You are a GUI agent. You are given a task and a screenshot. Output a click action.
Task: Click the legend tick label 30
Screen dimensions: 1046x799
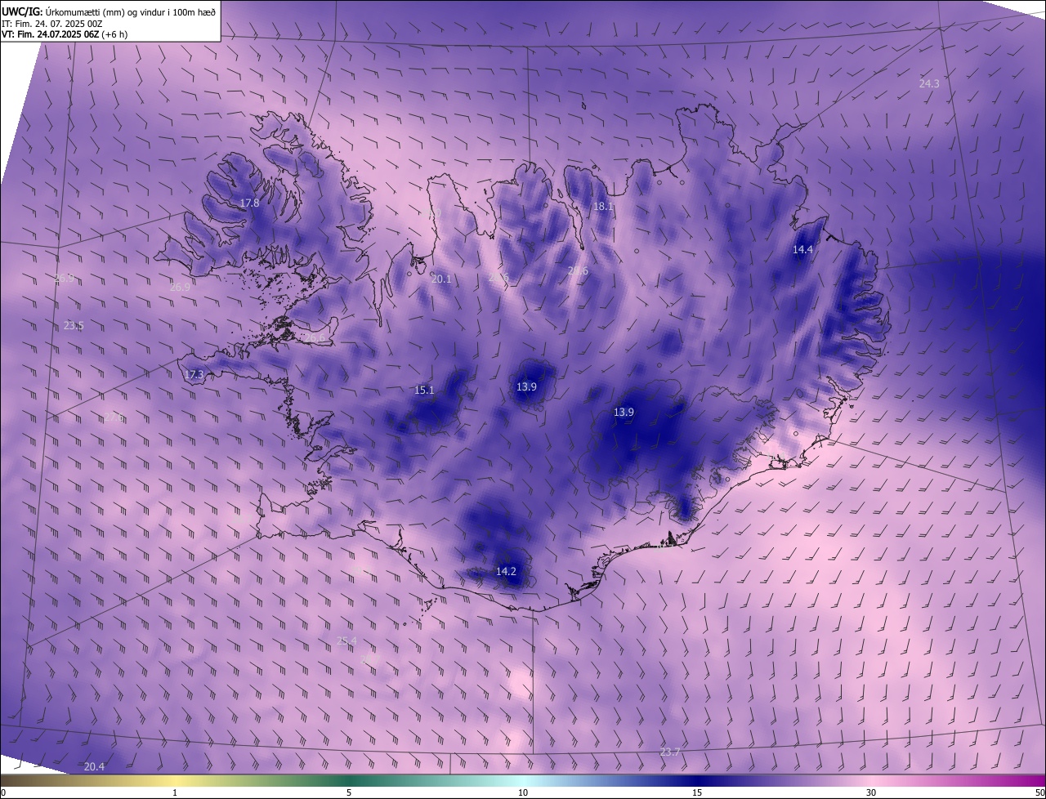[871, 792]
